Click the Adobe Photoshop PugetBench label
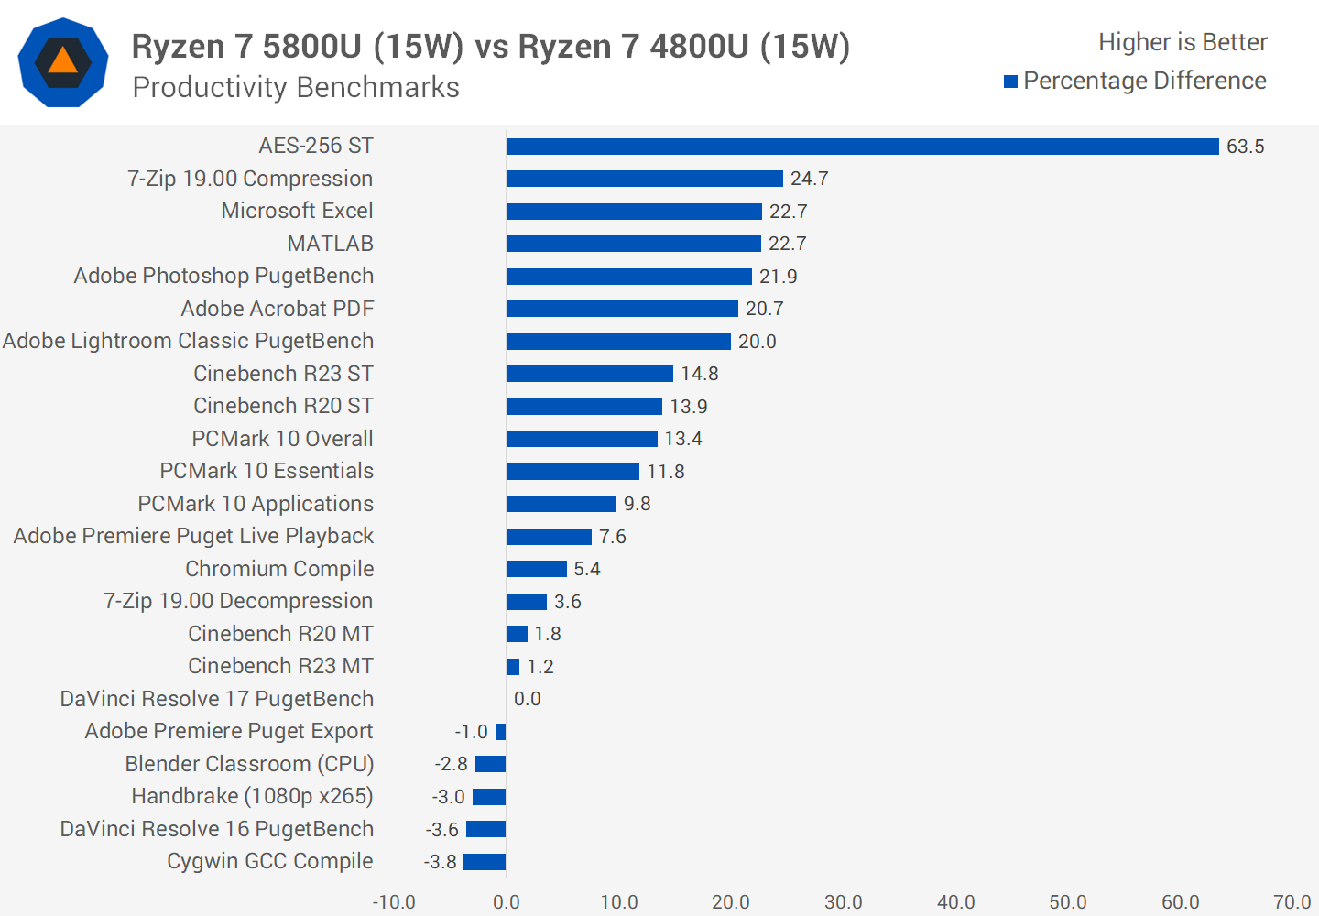 pos(223,276)
